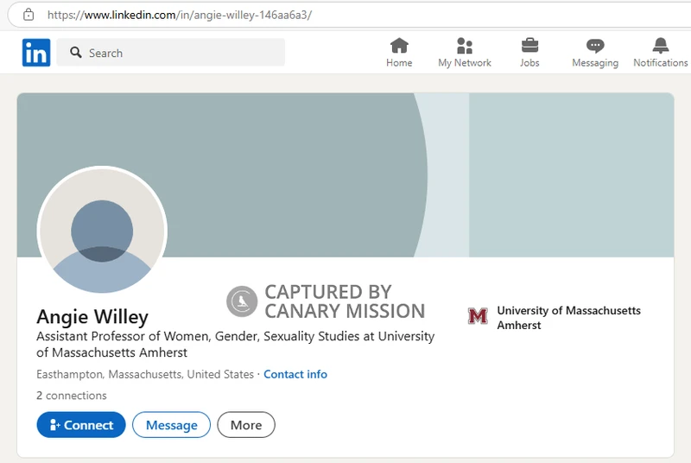The image size is (691, 463).
Task: Click the UMass Amherst M logo
Action: (x=478, y=316)
